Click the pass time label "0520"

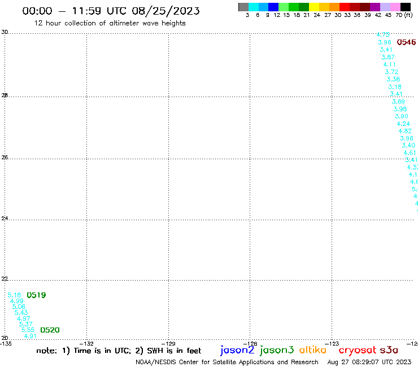click(x=50, y=330)
